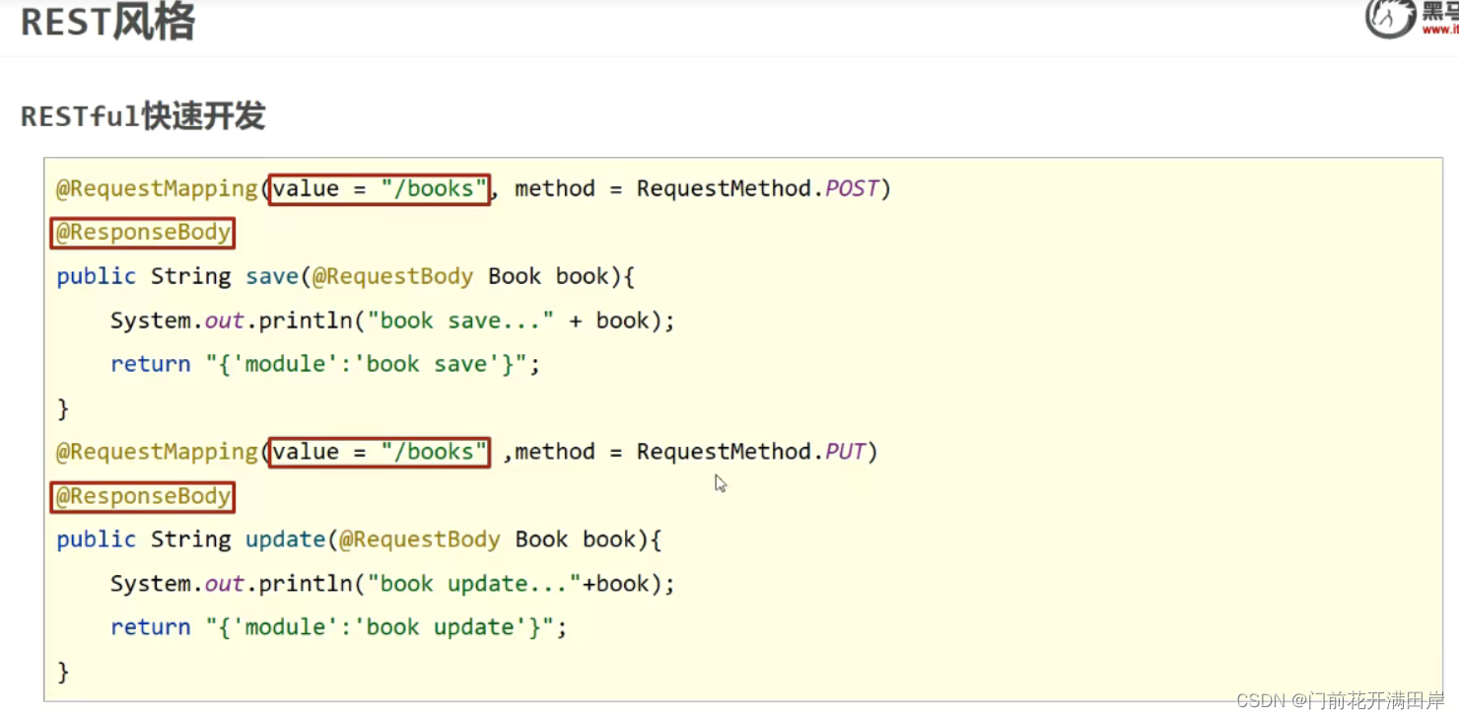Image resolution: width=1459 pixels, height=719 pixels.
Task: Click @RequestBody in the update method signature
Action: 420,539
